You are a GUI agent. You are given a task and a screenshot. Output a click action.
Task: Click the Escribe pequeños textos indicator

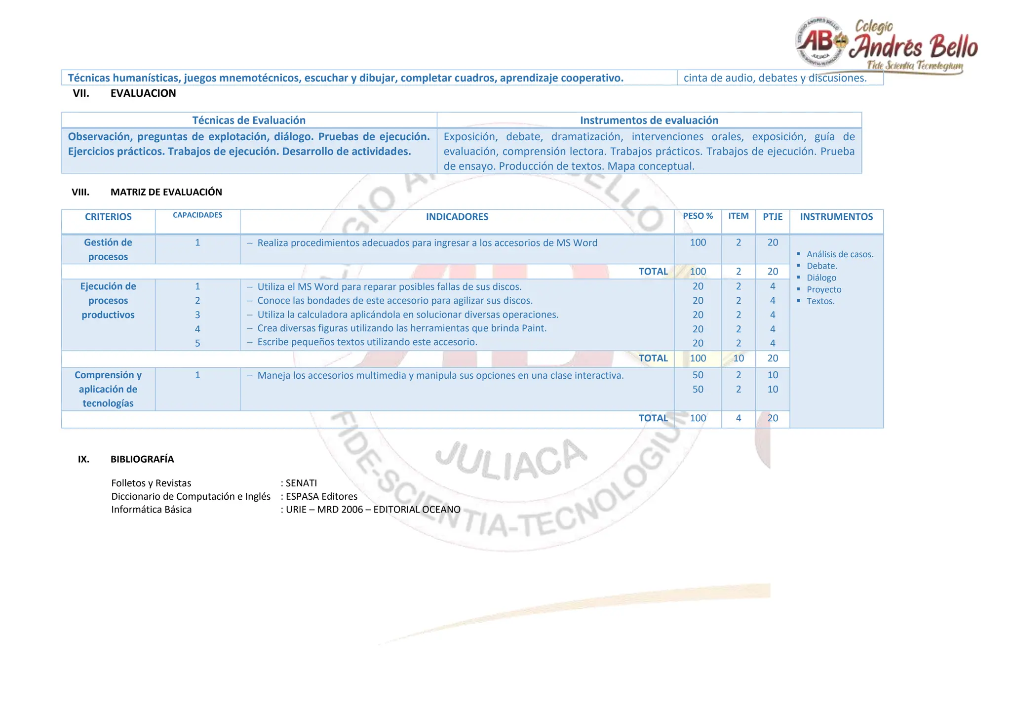pyautogui.click(x=367, y=342)
